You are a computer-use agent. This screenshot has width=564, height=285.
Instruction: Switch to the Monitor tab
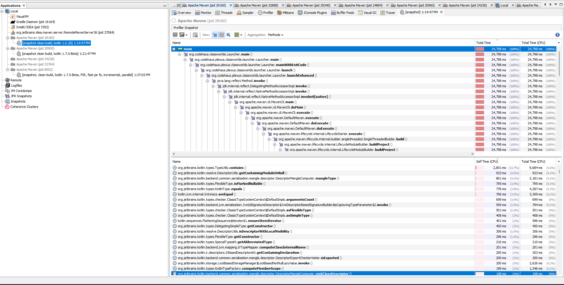pos(203,13)
